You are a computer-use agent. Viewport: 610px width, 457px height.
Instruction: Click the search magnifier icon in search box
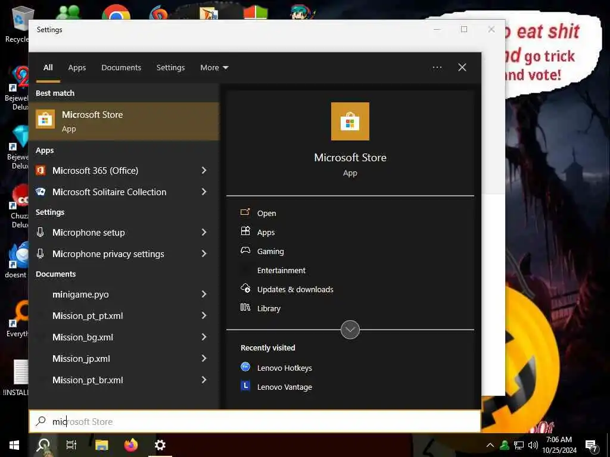pyautogui.click(x=41, y=421)
